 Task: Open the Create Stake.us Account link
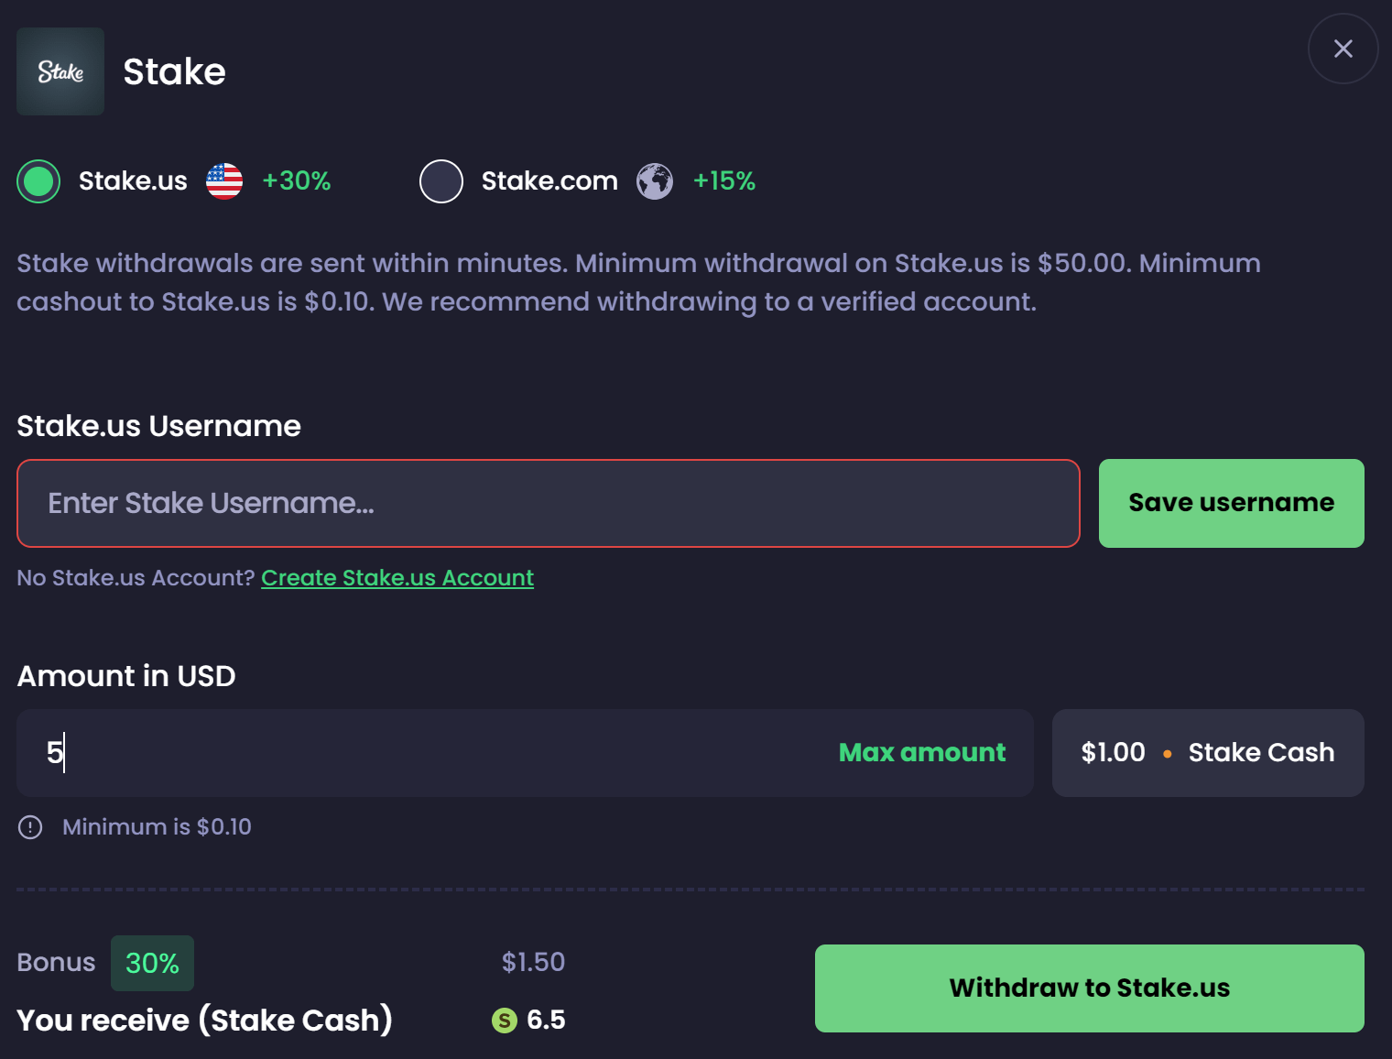(397, 578)
